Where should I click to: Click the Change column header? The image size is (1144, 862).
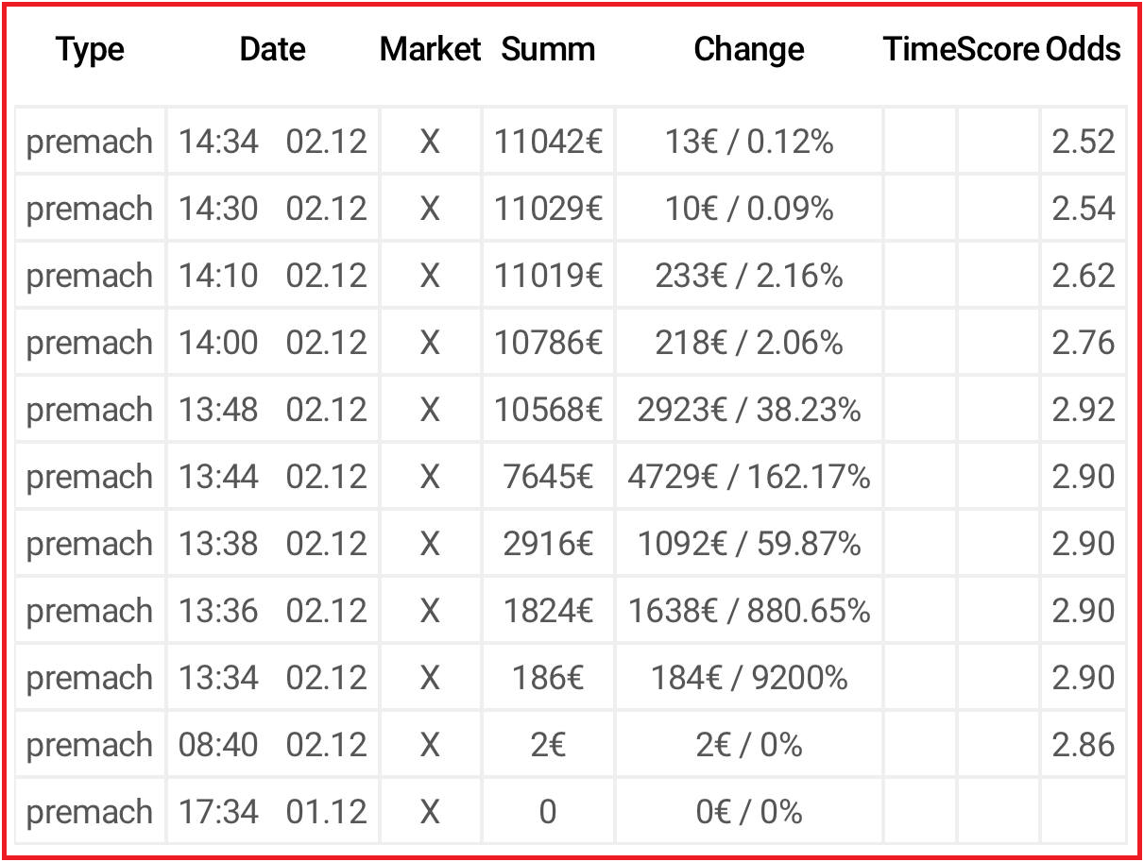point(748,50)
